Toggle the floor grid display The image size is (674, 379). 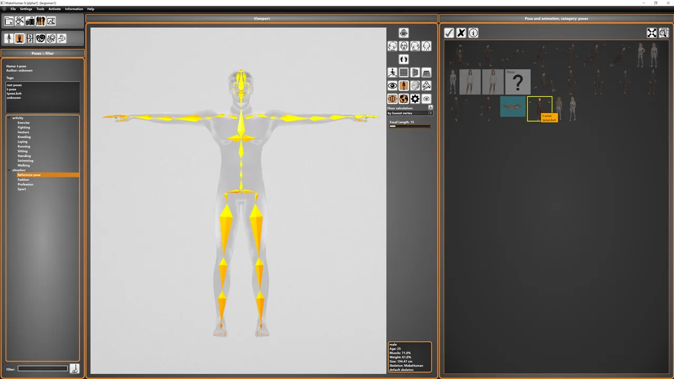click(427, 72)
